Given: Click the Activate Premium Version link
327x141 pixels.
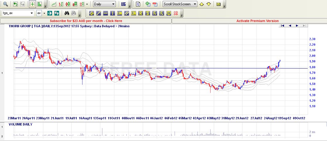Looking at the screenshot, I should point(258,21).
